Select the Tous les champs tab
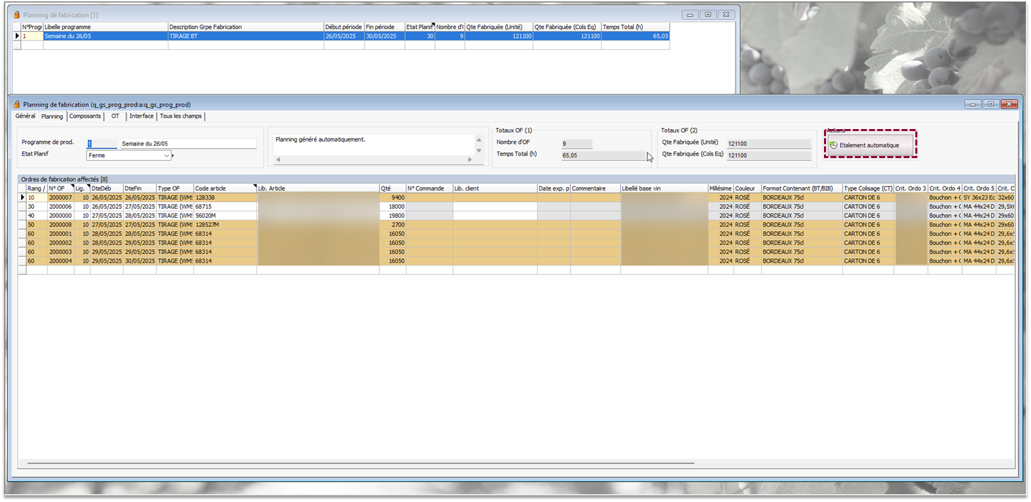This screenshot has height=502, width=1031. tap(181, 116)
